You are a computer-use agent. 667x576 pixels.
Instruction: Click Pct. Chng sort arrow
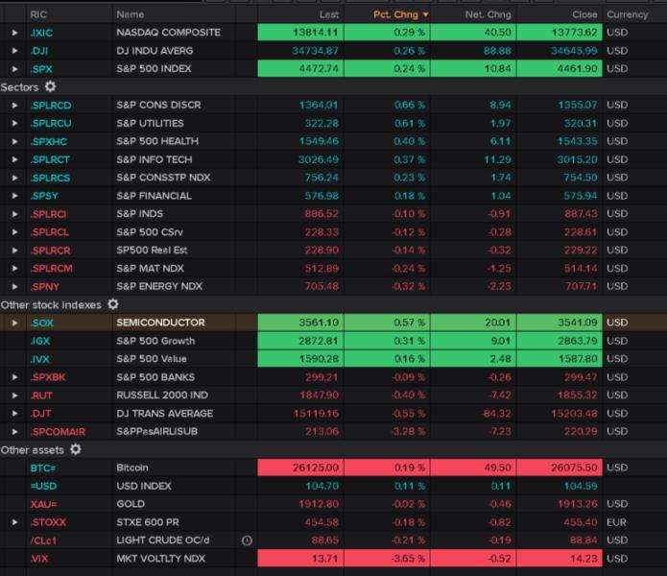[425, 15]
